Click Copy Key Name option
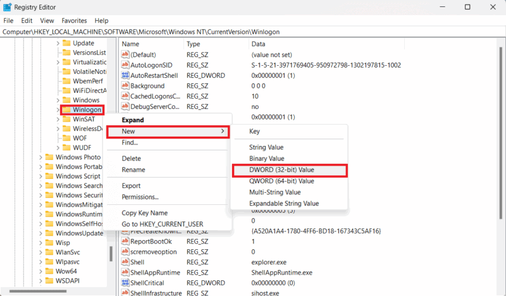The height and width of the screenshot is (296, 506). pyautogui.click(x=144, y=213)
